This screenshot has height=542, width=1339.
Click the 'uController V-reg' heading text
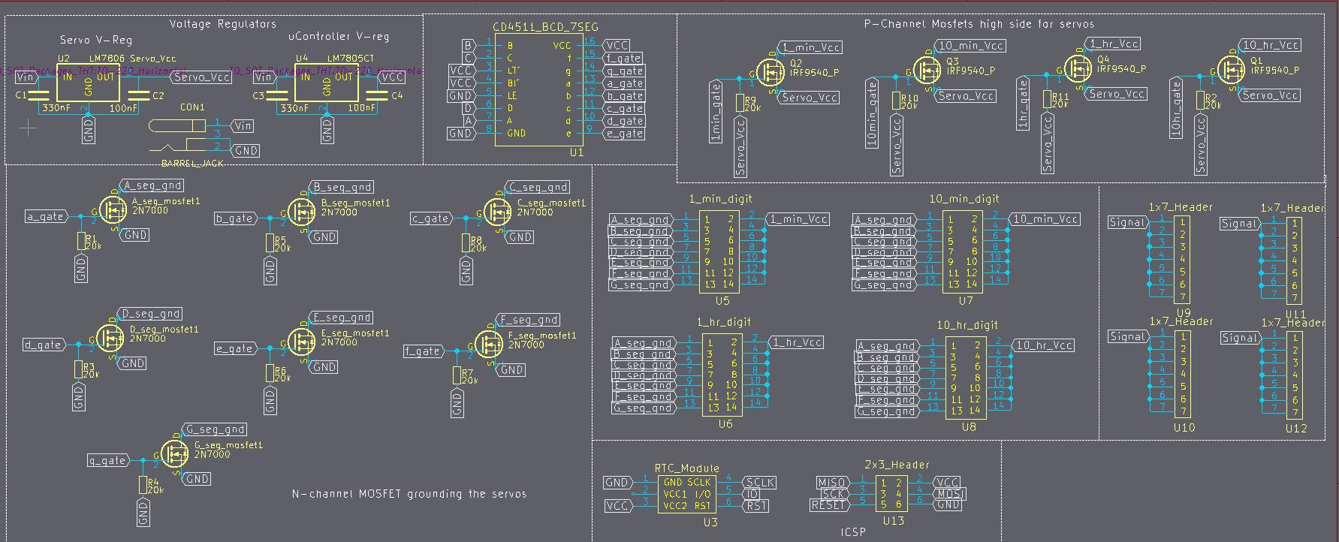339,36
